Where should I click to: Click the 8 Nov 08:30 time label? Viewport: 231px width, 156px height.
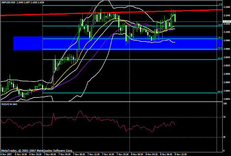(166, 154)
